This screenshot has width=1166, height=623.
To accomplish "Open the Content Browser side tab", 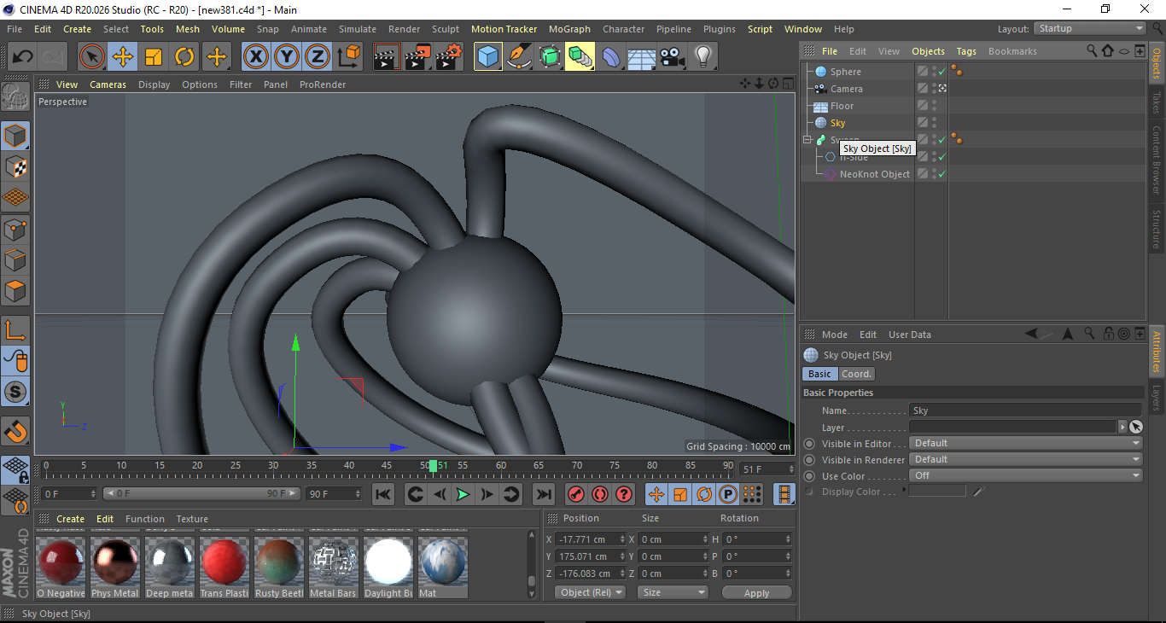I will (1157, 158).
